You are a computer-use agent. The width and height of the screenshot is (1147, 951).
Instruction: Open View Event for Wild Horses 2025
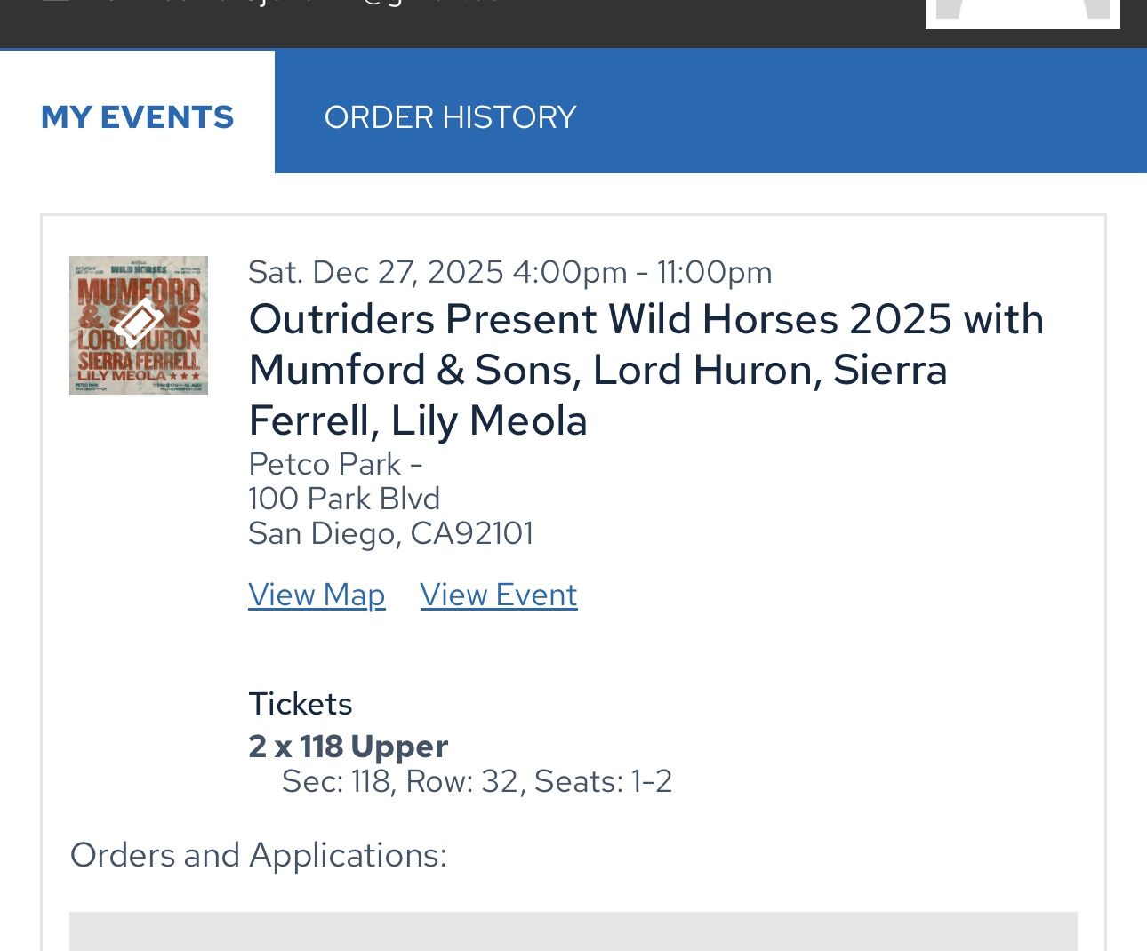tap(498, 595)
